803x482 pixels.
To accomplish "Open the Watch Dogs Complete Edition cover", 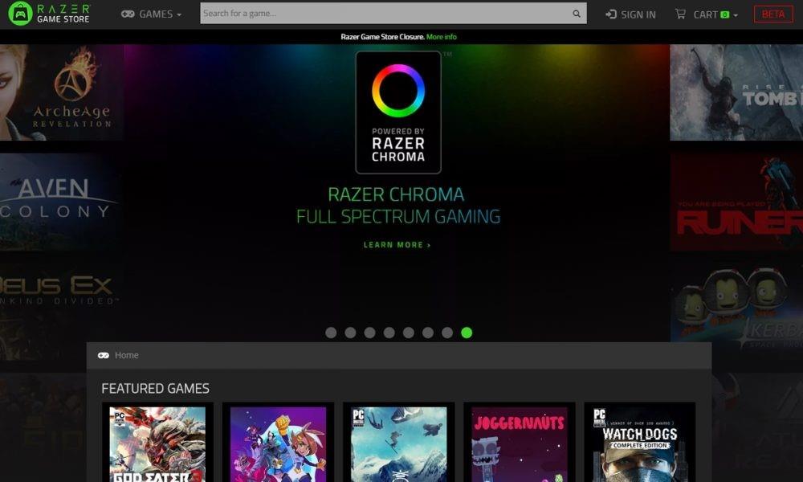I will 640,444.
